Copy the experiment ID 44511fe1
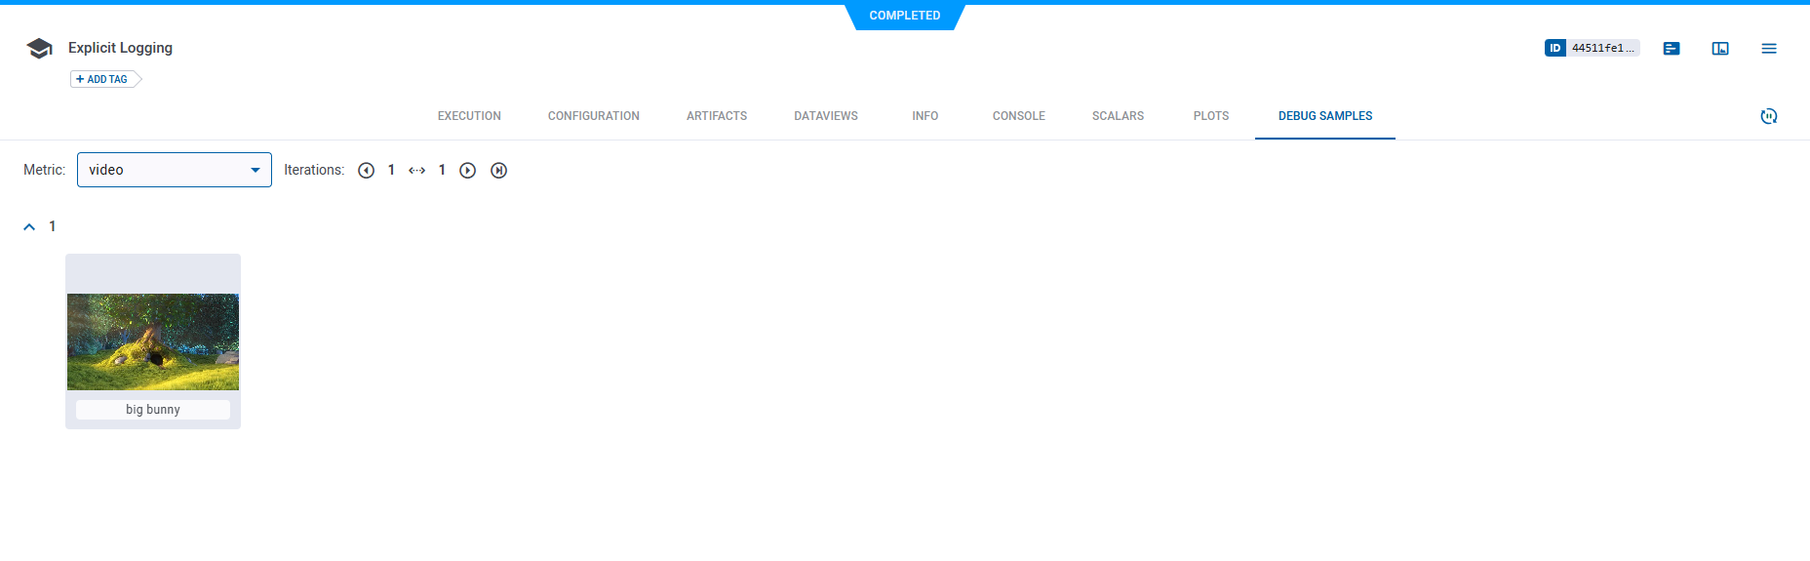Image resolution: width=1810 pixels, height=561 pixels. pyautogui.click(x=1592, y=48)
